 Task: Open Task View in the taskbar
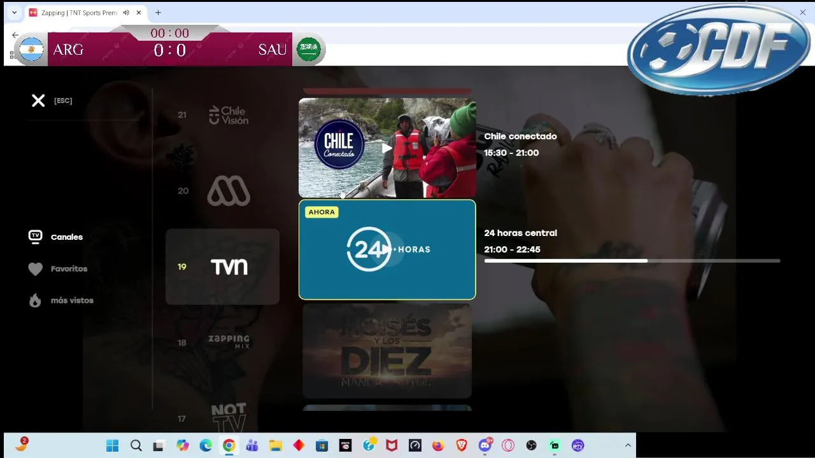tap(159, 445)
